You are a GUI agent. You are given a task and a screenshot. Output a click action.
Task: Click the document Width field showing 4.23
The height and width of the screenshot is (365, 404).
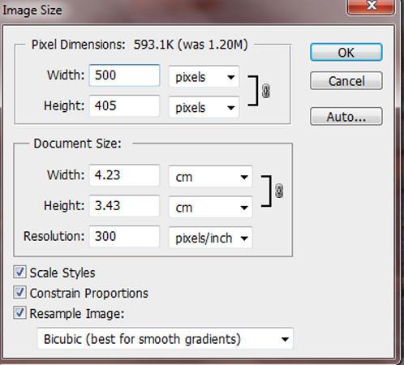click(124, 175)
